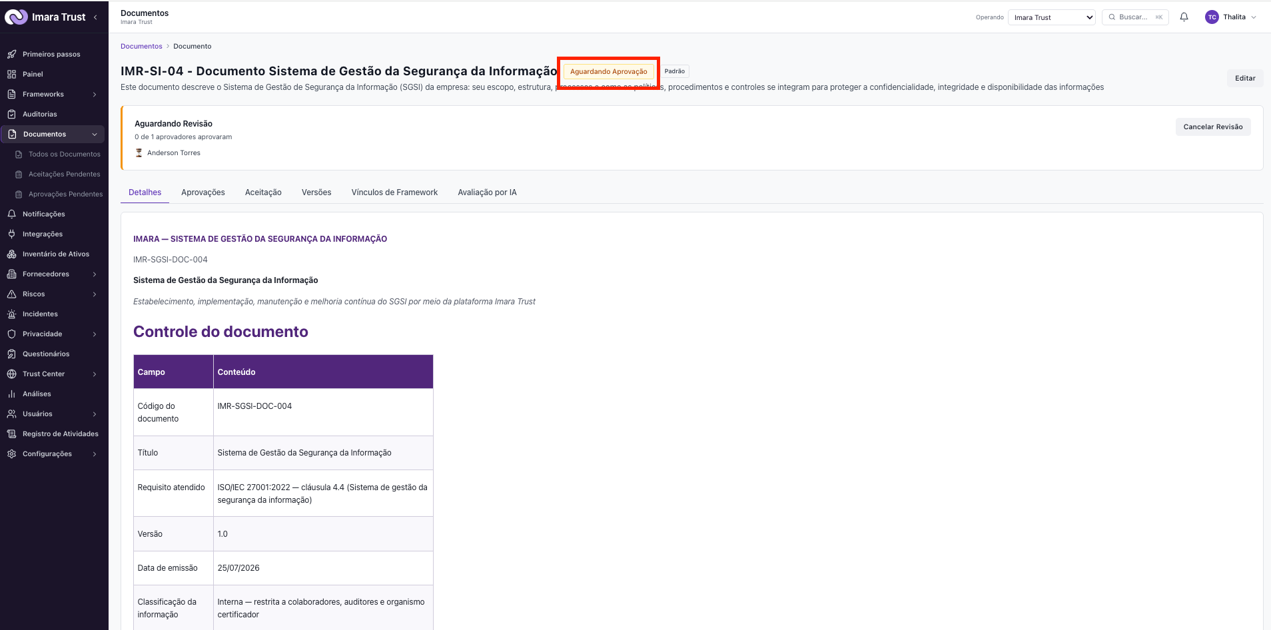Open the Questionários icon
1271x630 pixels.
point(11,354)
